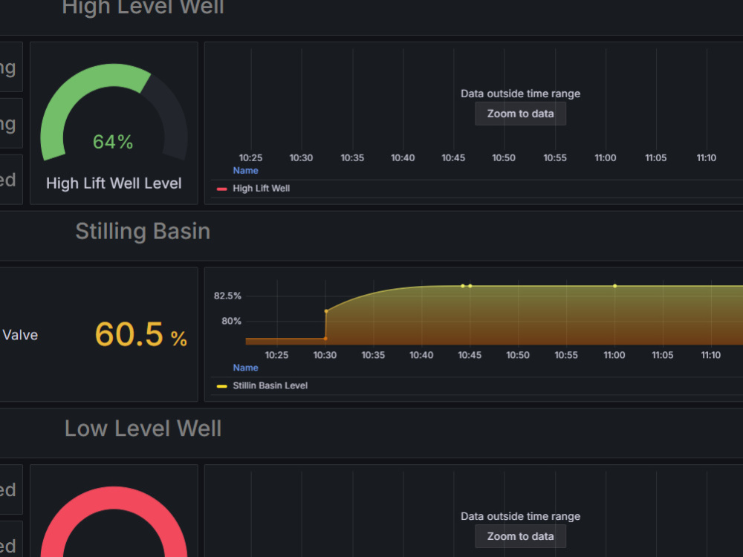Open the High Lift Well Level panel title menu
Image resolution: width=743 pixels, height=557 pixels.
coord(113,183)
